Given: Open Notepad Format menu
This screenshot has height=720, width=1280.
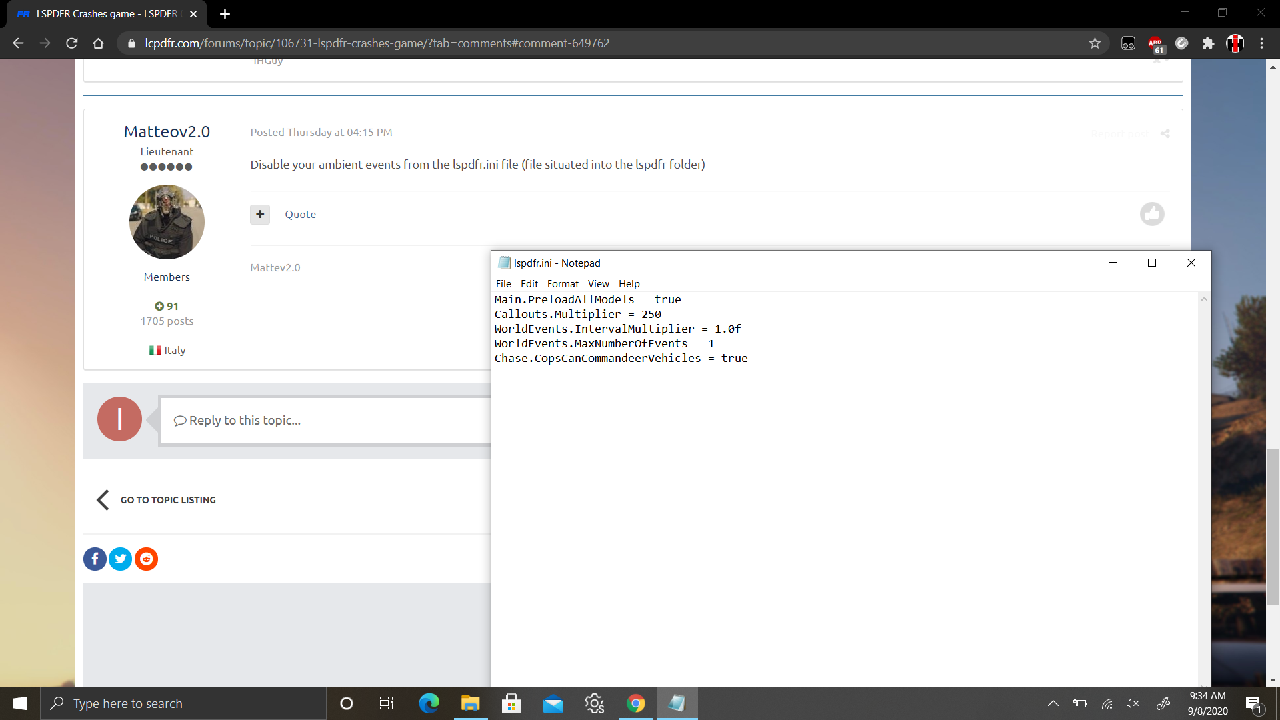Looking at the screenshot, I should (563, 283).
